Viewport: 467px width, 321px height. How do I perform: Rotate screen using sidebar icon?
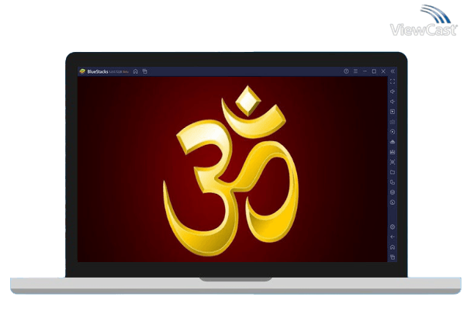(x=393, y=182)
